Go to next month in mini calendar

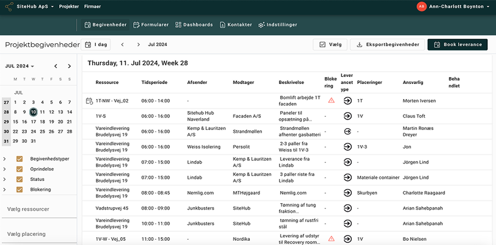pos(69,66)
